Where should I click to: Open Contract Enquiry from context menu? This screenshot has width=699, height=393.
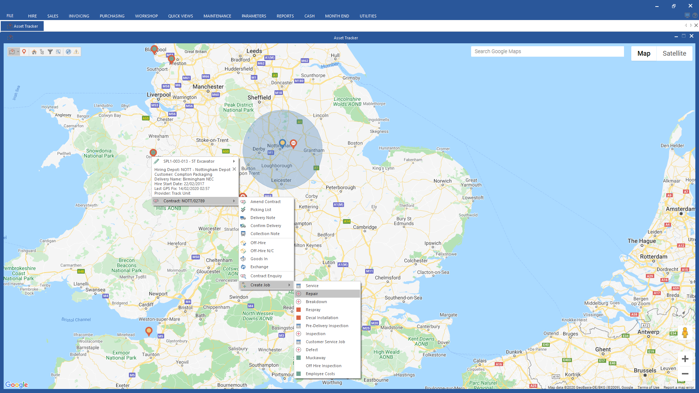(x=266, y=276)
